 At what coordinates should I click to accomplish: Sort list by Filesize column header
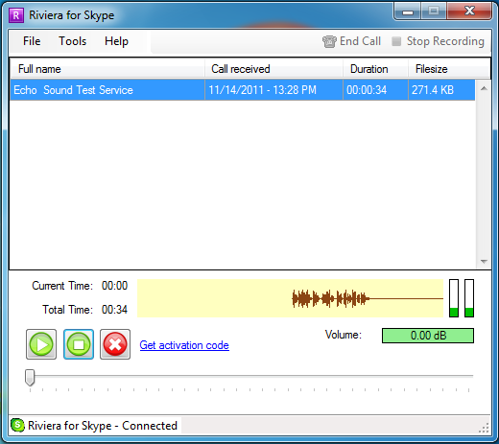coord(449,69)
